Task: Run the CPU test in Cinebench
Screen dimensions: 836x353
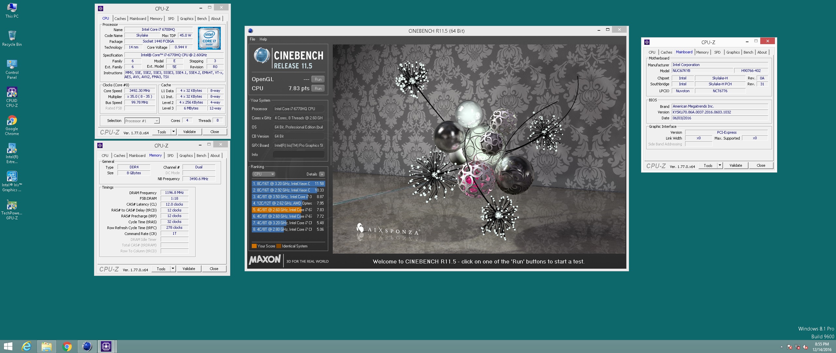Action: (x=318, y=89)
